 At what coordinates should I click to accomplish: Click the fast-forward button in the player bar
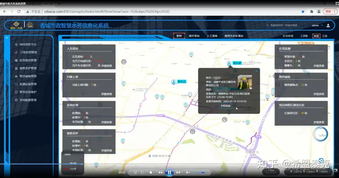[178, 172]
